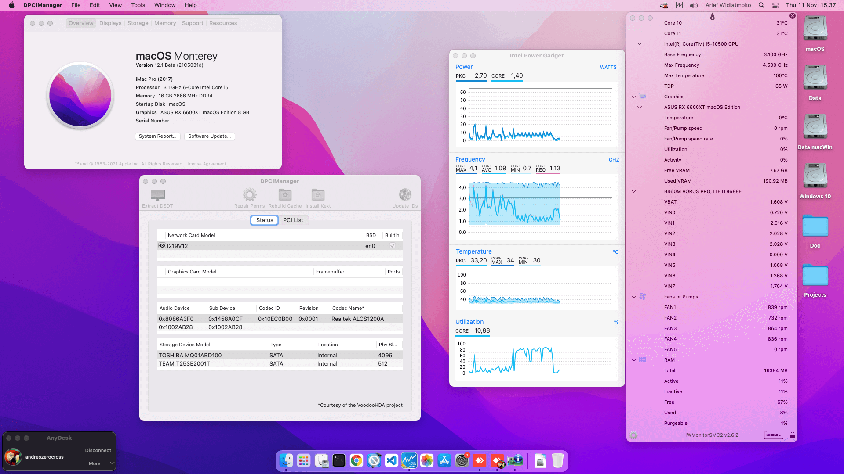Viewport: 844px width, 474px height.
Task: Click the volume icon in menu bar
Action: [694, 5]
